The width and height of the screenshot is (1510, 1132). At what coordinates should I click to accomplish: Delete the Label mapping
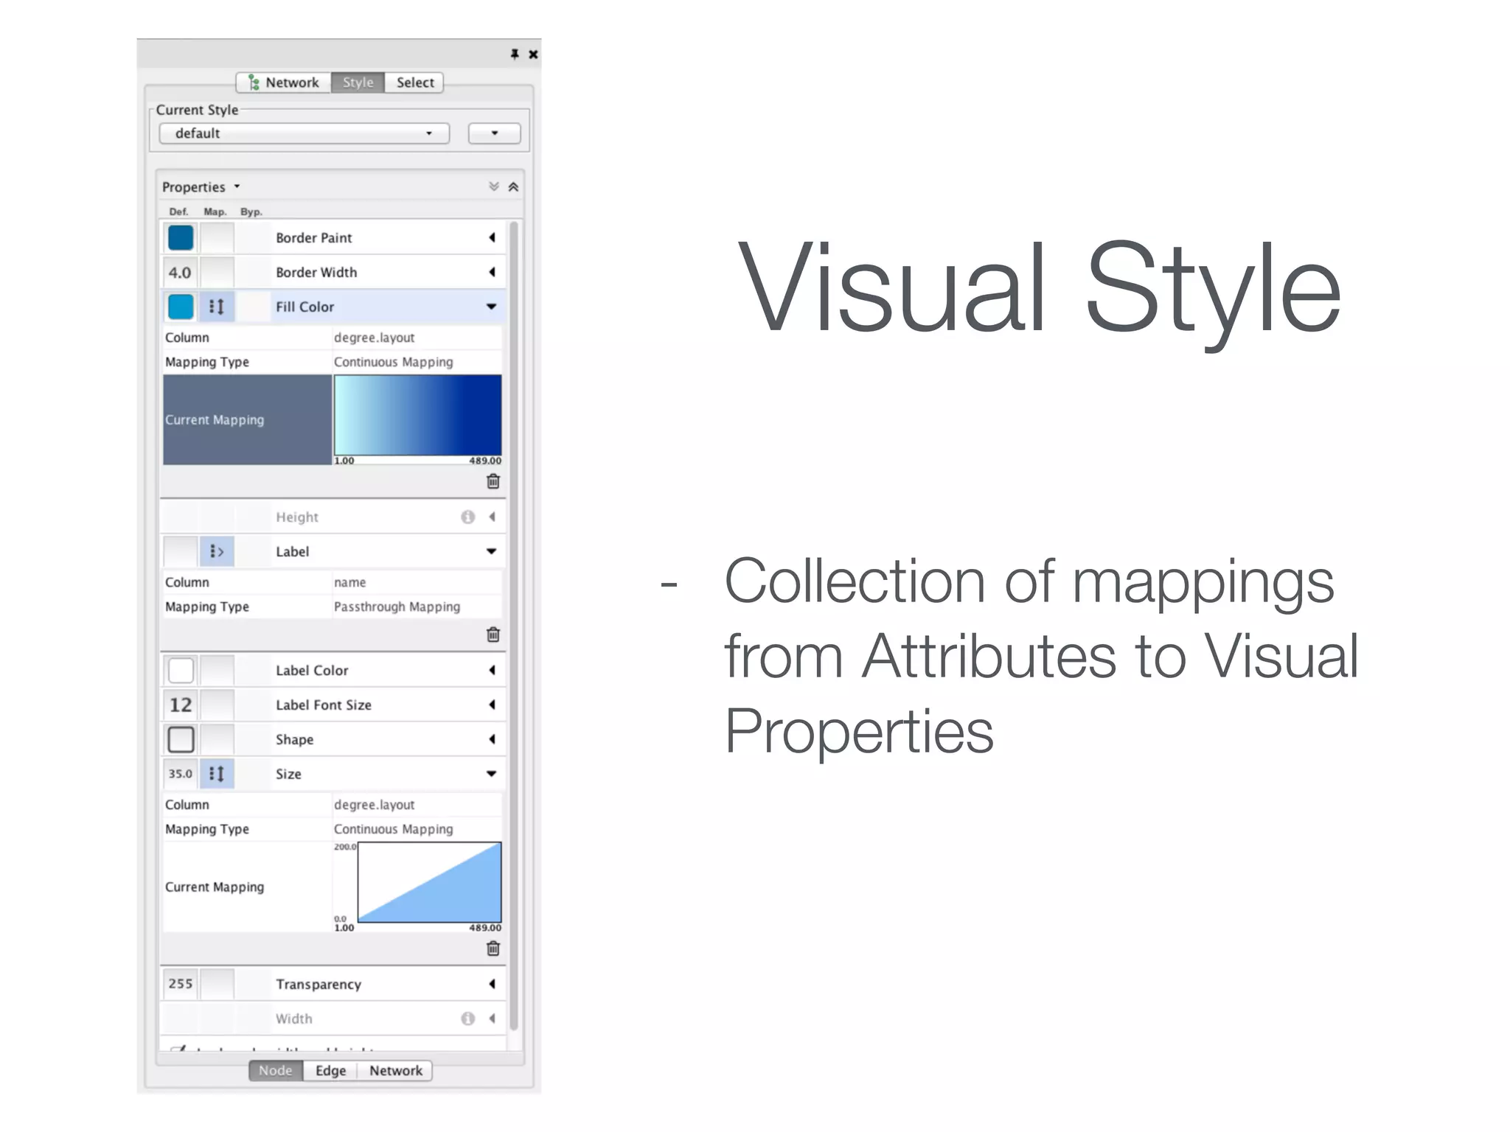tap(493, 635)
